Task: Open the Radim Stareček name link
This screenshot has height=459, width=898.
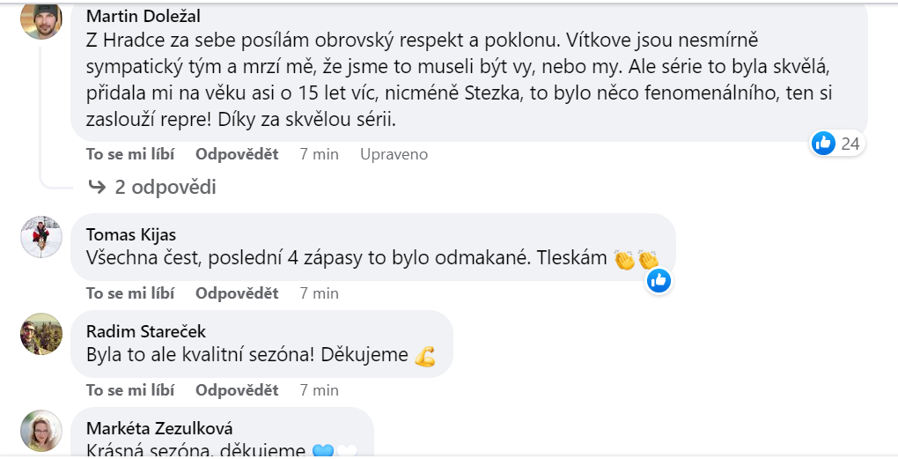Action: (146, 331)
